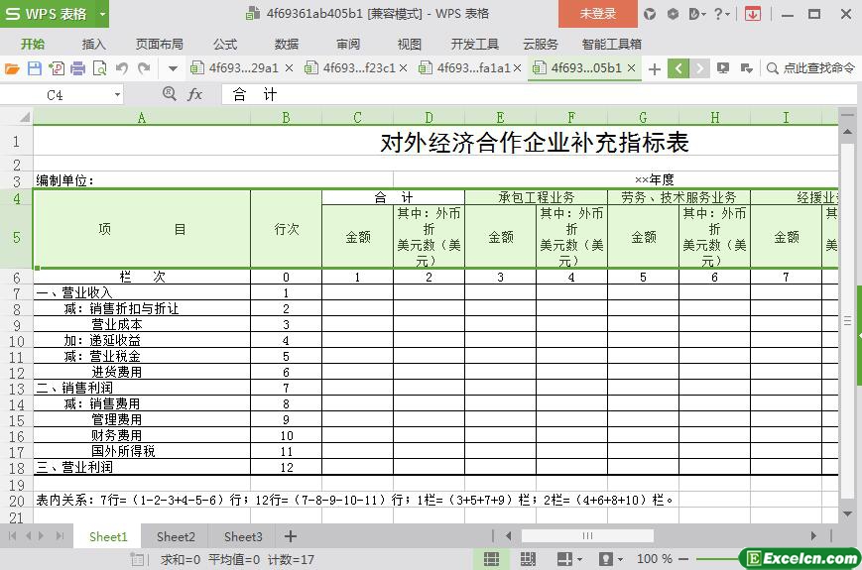
Task: Click status bar notepad icon left of 求和
Action: 137,559
